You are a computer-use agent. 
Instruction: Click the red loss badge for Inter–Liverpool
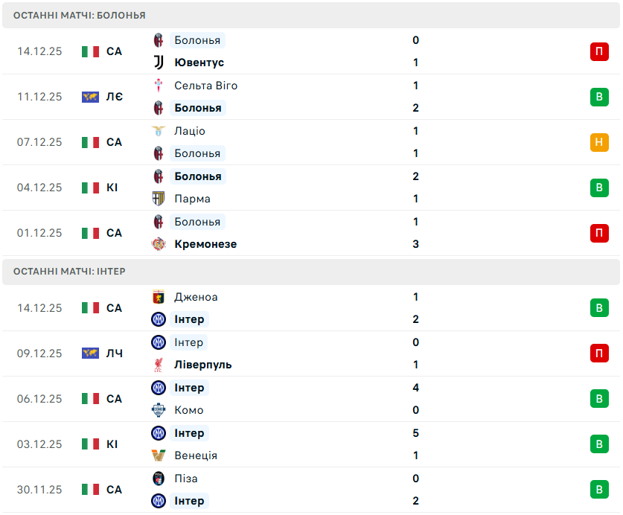pos(599,354)
